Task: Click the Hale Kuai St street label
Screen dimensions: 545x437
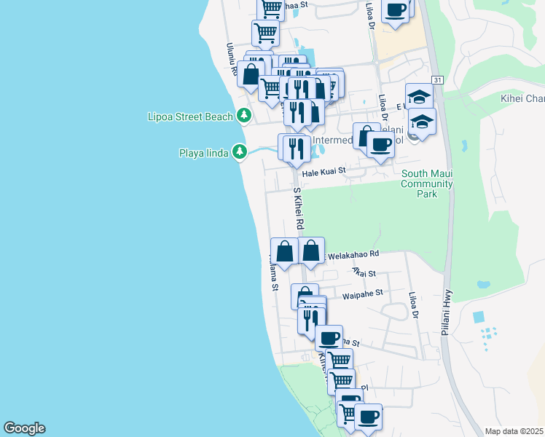Action: 324,172
